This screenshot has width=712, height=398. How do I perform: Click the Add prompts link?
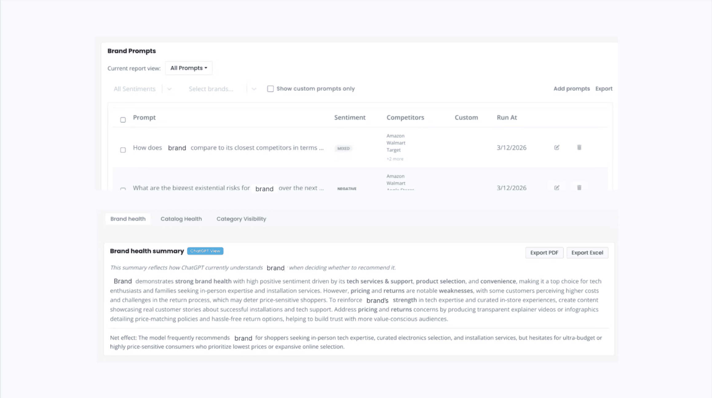(572, 89)
